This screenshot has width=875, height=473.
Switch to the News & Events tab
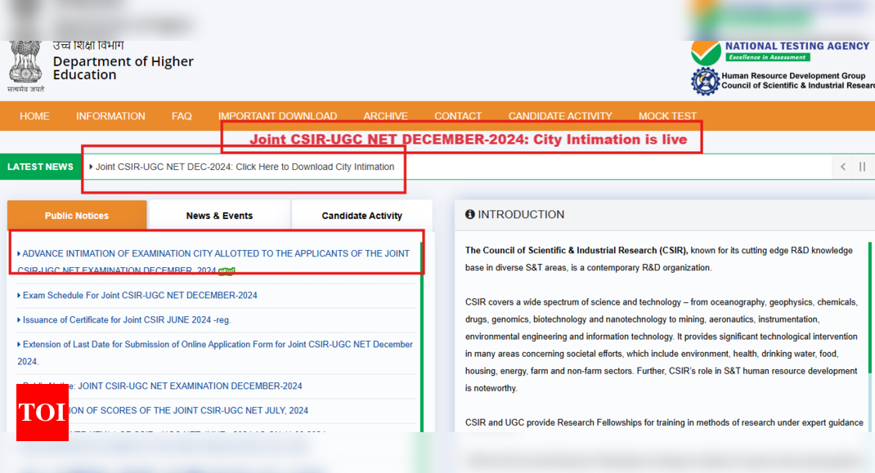coord(219,216)
